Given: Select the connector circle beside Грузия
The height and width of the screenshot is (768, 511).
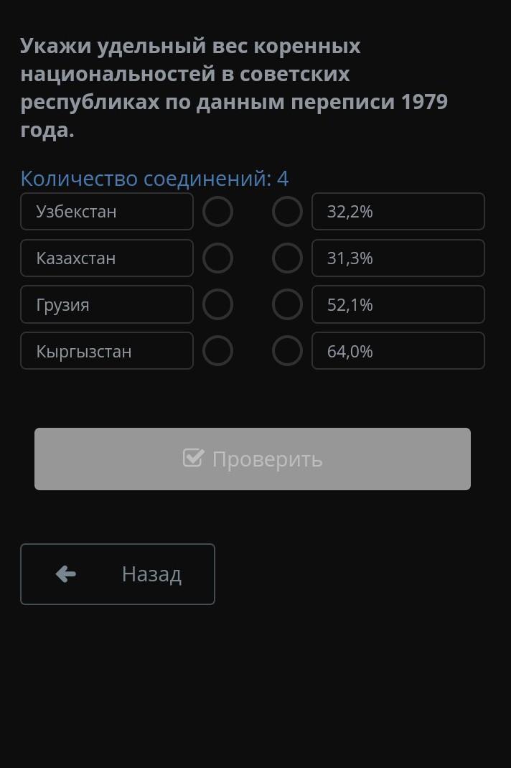Looking at the screenshot, I should coord(217,304).
